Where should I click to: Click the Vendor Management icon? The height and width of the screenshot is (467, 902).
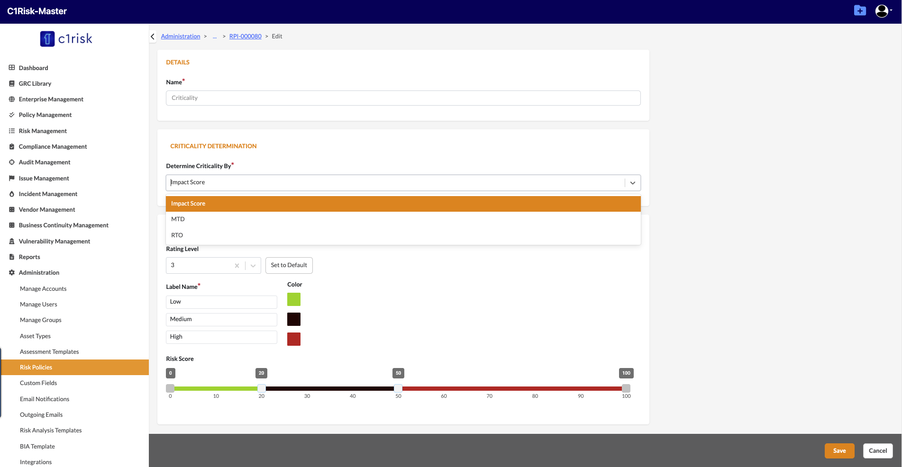click(x=12, y=209)
